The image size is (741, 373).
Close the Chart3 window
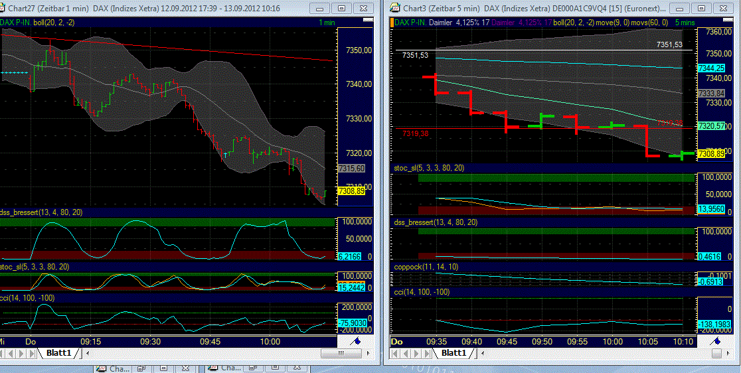[x=722, y=8]
